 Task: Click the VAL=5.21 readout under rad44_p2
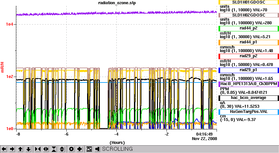[262, 37]
